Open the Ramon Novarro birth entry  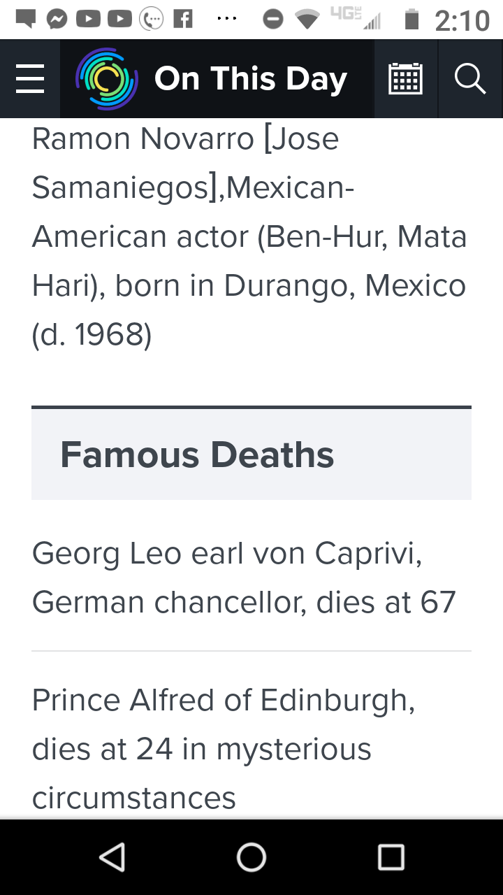(x=249, y=236)
